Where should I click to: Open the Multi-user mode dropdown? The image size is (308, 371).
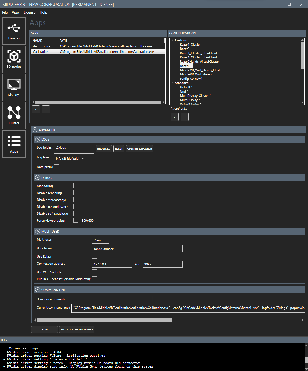click(x=101, y=240)
